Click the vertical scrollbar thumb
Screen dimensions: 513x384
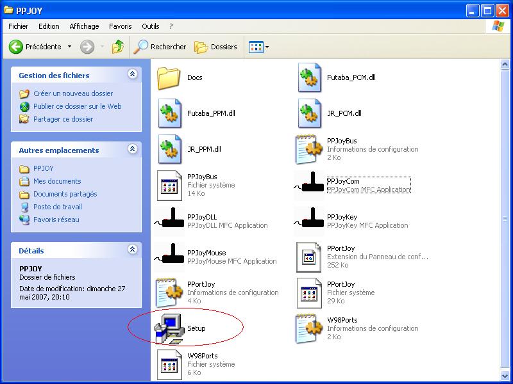505,220
